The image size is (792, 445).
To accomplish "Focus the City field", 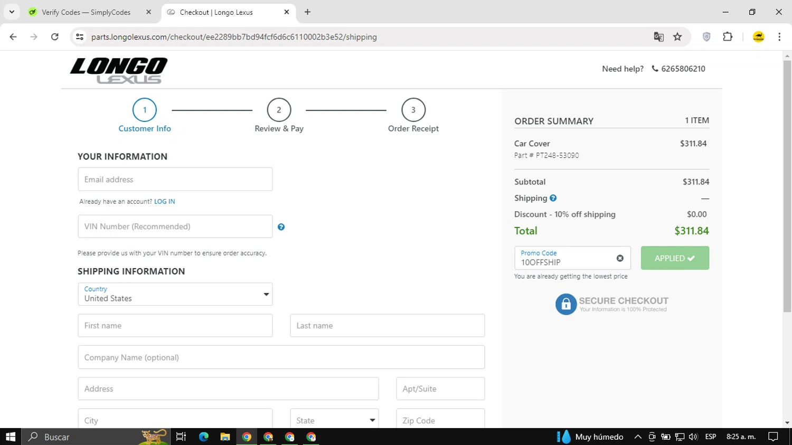I will click(175, 420).
